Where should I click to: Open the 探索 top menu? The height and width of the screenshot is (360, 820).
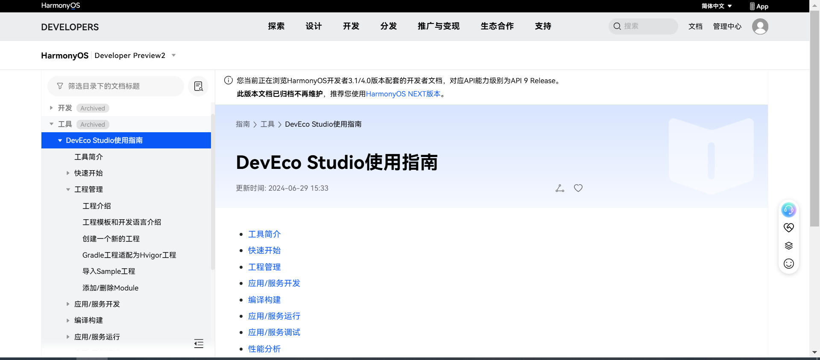(276, 26)
